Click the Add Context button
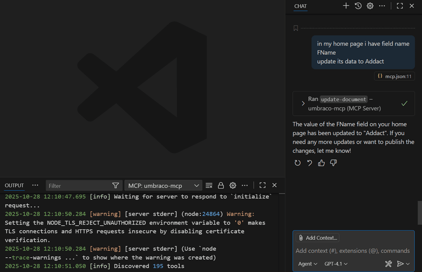The image size is (422, 272). point(317,238)
